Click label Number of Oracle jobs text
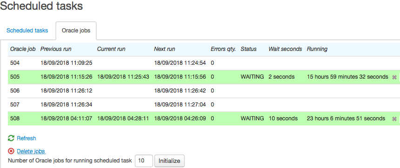400x168 pixels. [70, 161]
